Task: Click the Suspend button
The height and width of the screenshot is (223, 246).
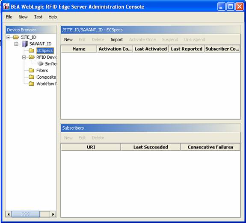Action: 170,39
